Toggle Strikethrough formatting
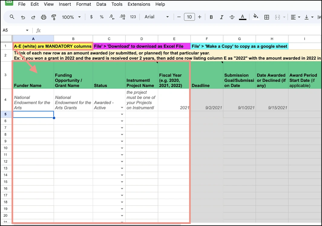Viewport: 322px width, 226px height. [x=232, y=17]
